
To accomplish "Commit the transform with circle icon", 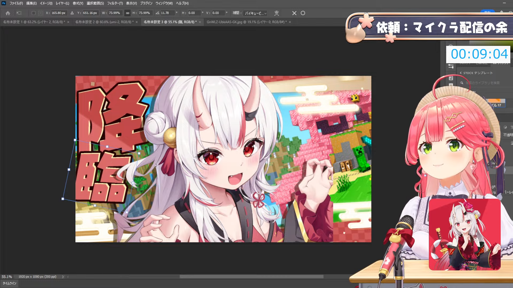I will pos(303,13).
